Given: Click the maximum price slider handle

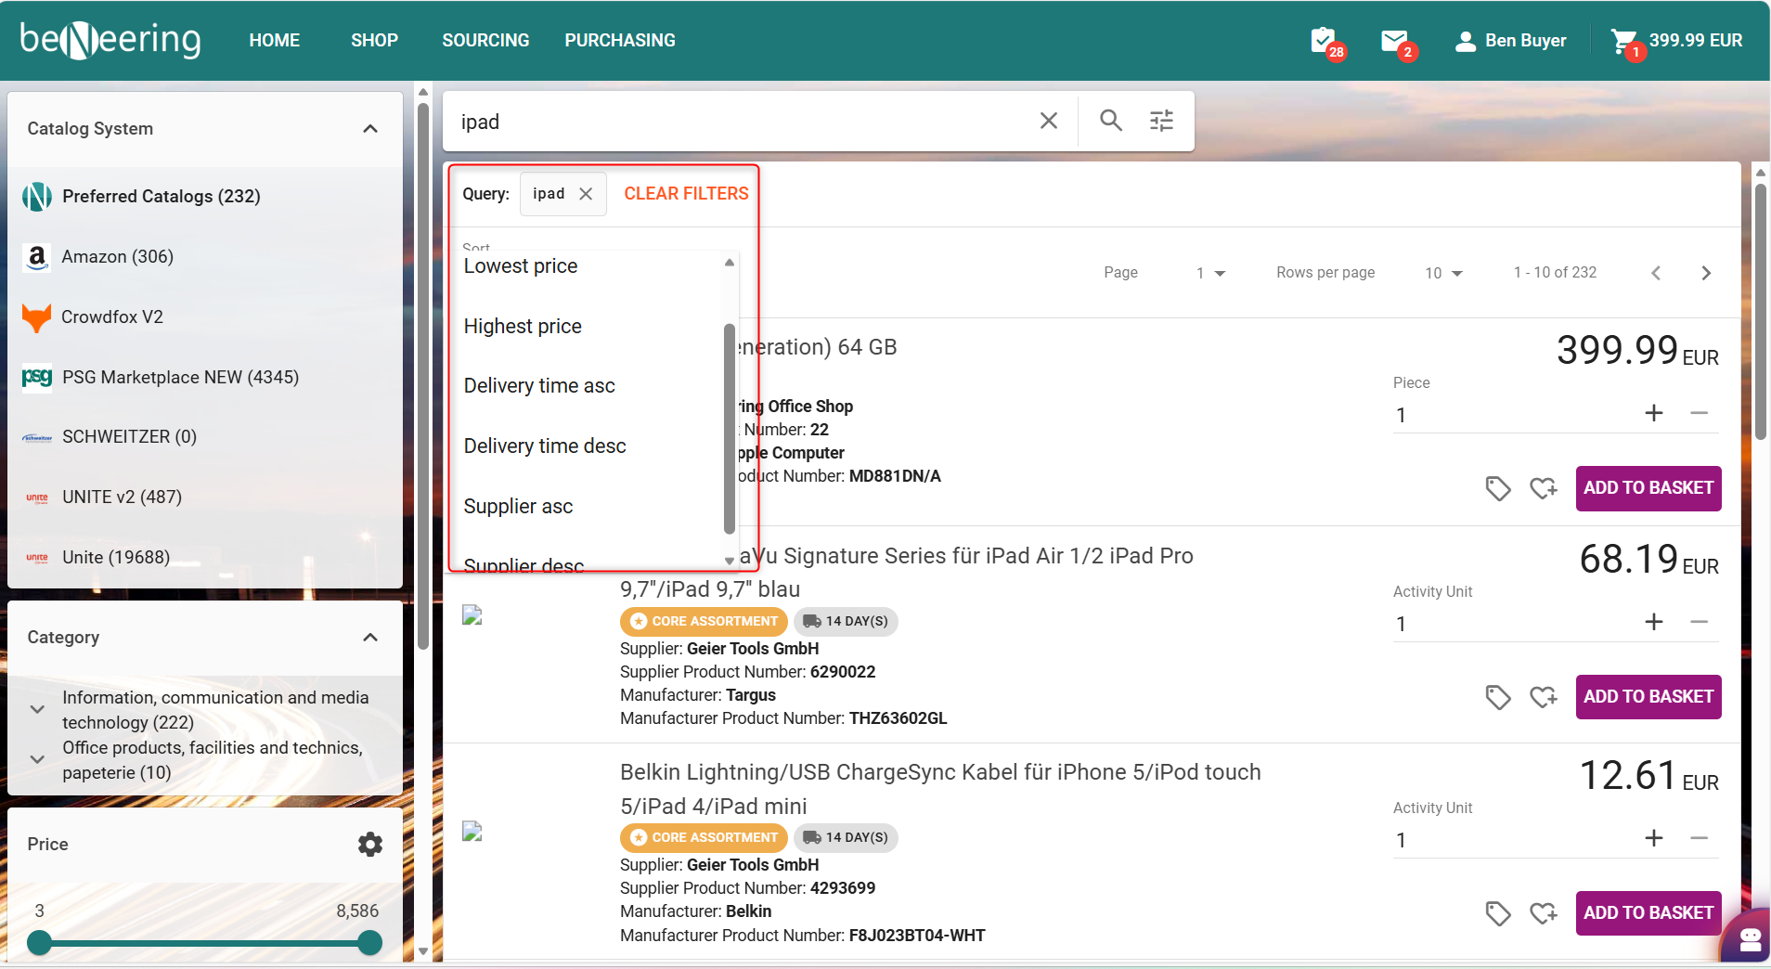Looking at the screenshot, I should point(370,943).
